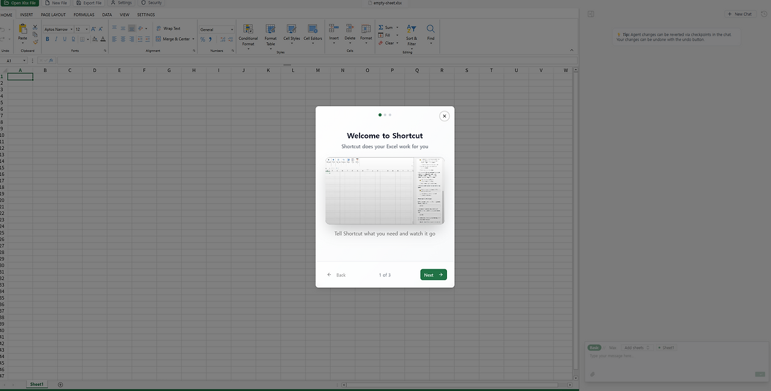Screen dimensions: 771x391
Task: Click Merge & Center
Action: pos(172,39)
